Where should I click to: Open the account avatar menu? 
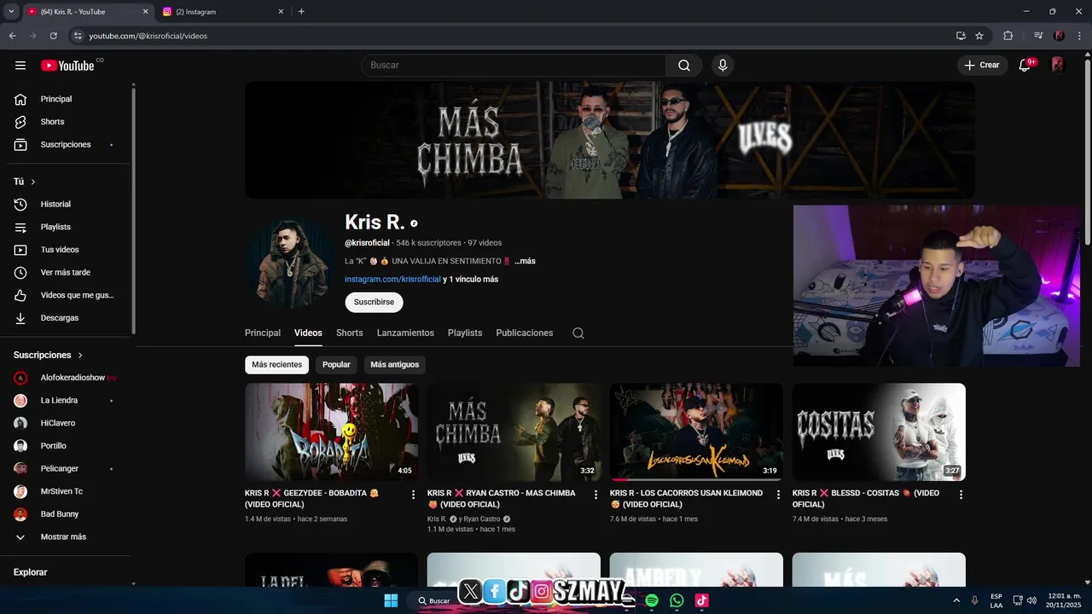tap(1057, 65)
